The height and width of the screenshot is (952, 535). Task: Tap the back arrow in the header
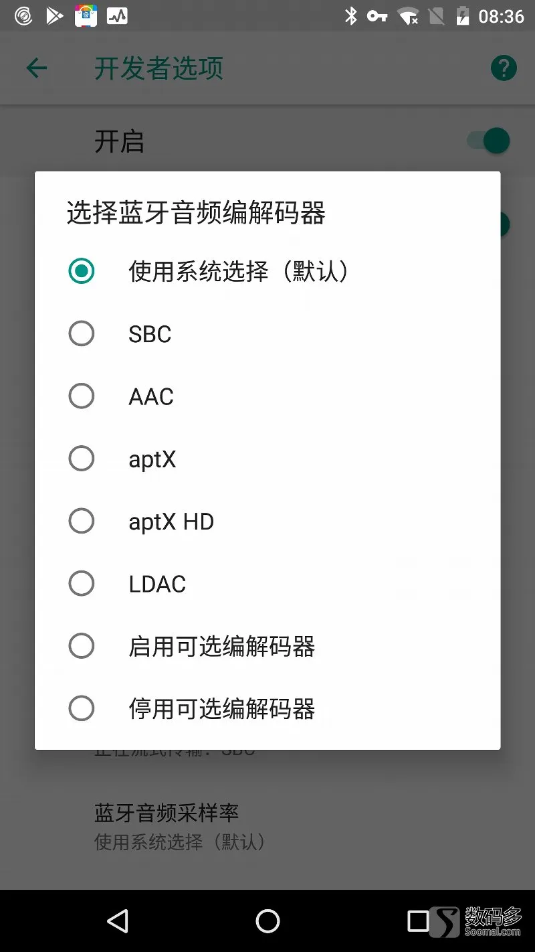pos(37,68)
